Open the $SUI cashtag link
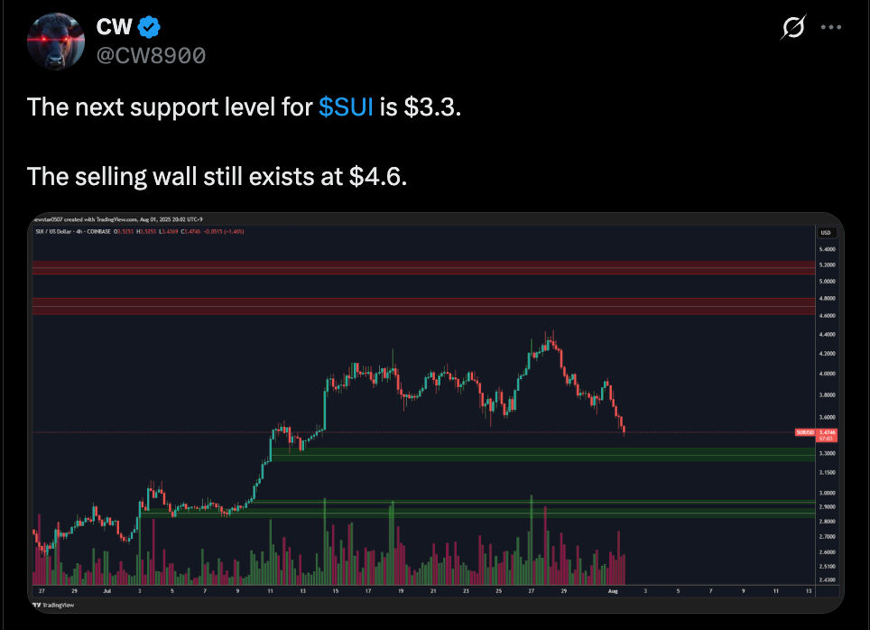This screenshot has width=870, height=630. tap(346, 107)
